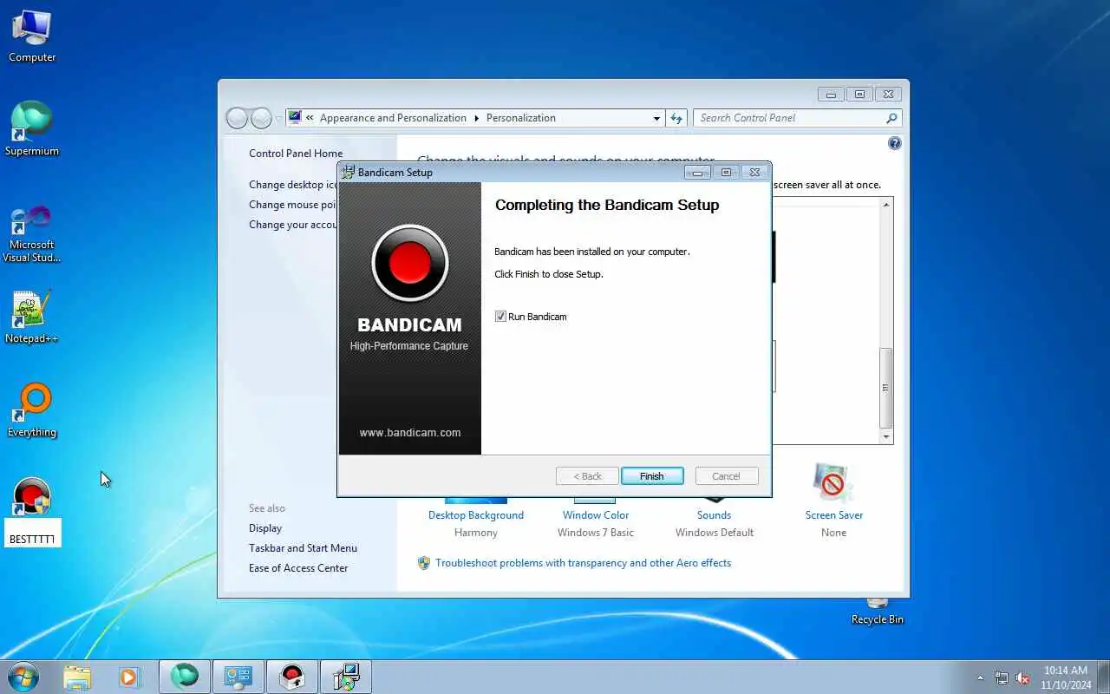Uncheck the Run Bandicam checkbox

(500, 317)
